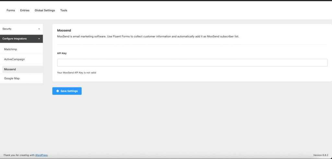This screenshot has width=332, height=159.
Task: Click the Moosend panel heading
Action: pos(64,30)
